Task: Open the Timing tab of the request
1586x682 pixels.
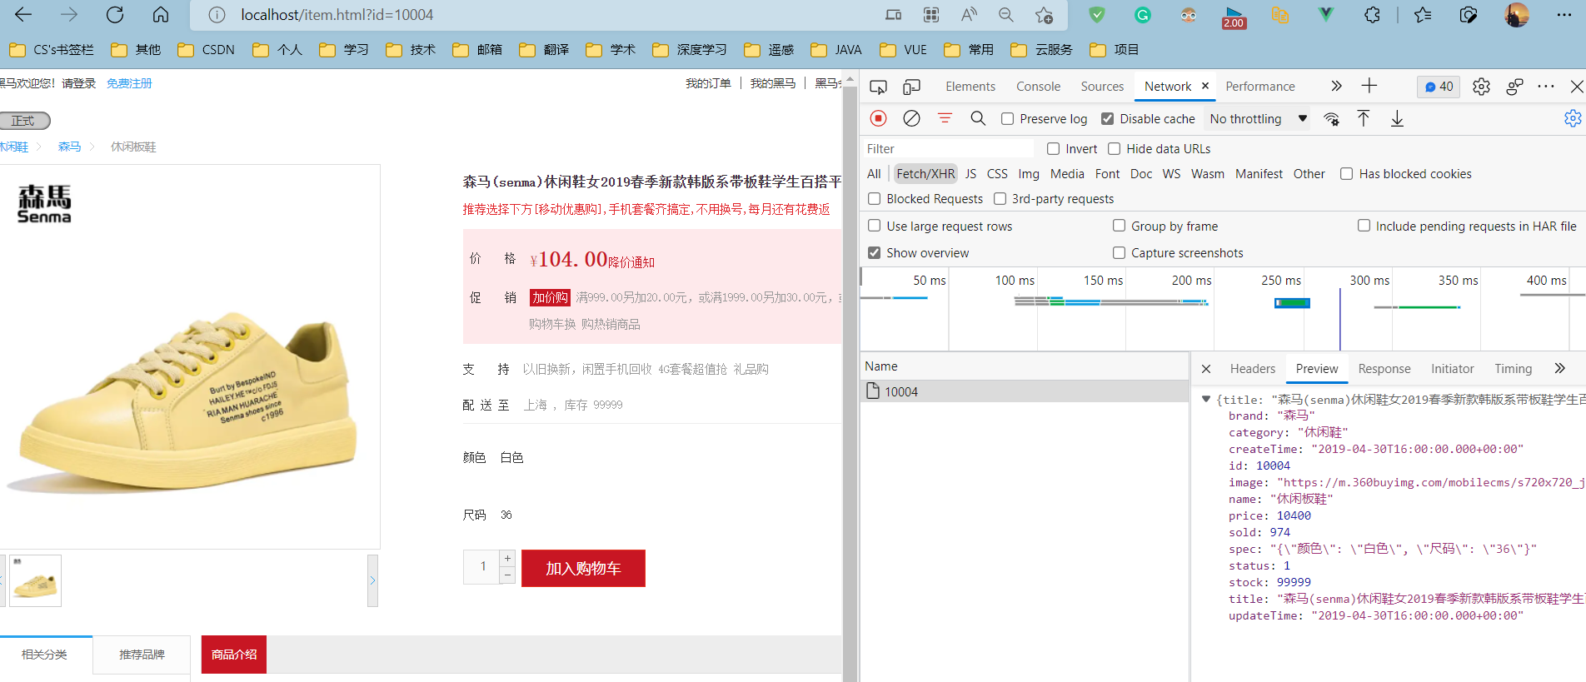Action: point(1513,369)
